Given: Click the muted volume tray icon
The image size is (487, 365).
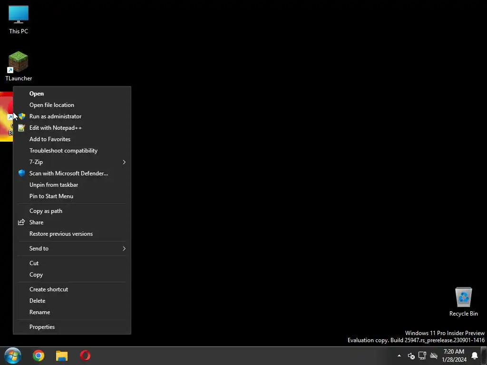Looking at the screenshot, I should pyautogui.click(x=411, y=355).
